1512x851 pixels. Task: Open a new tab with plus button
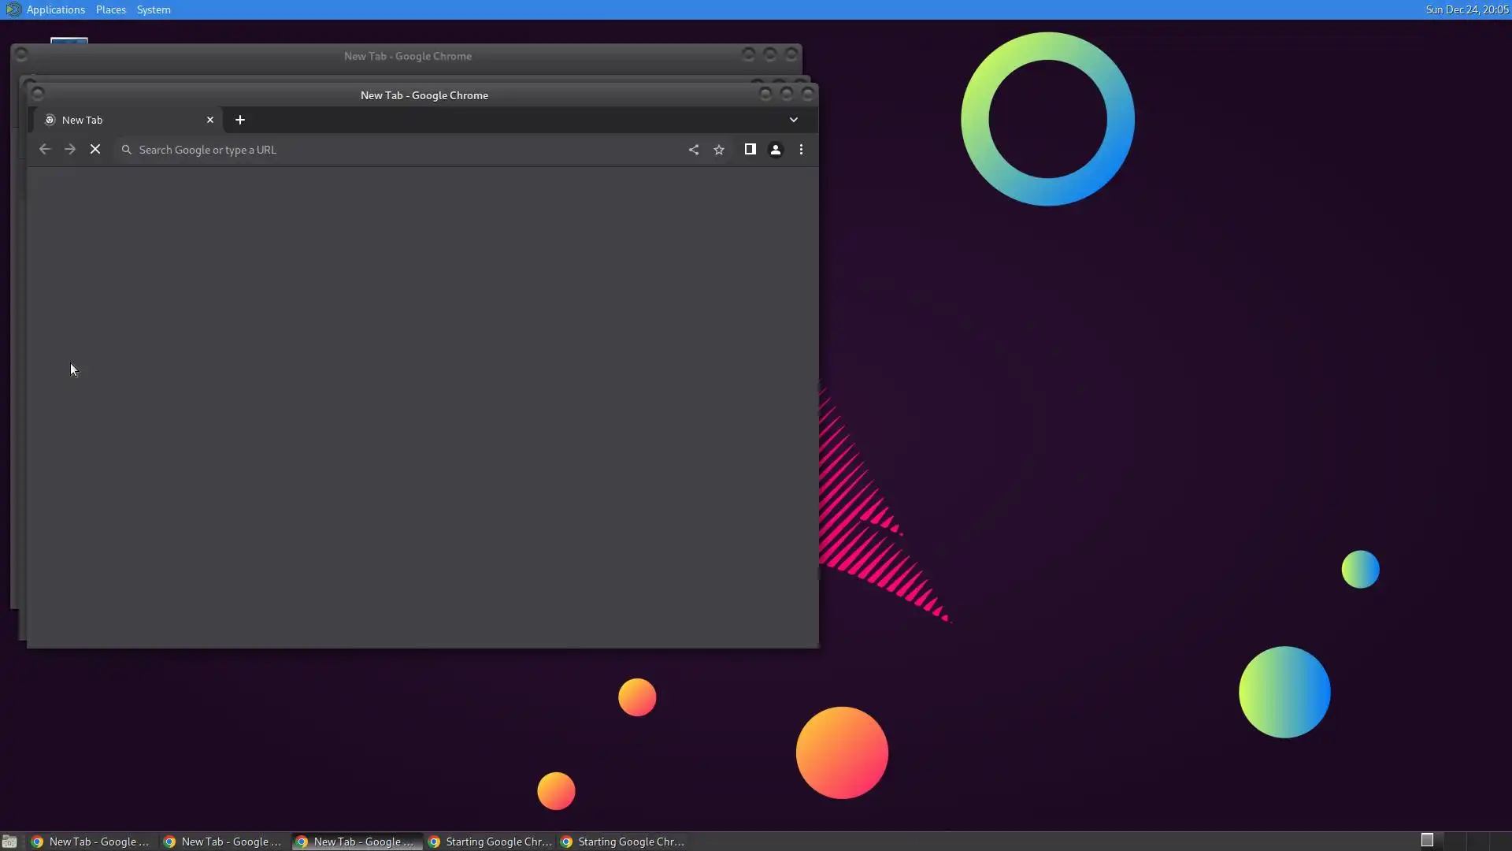(240, 120)
